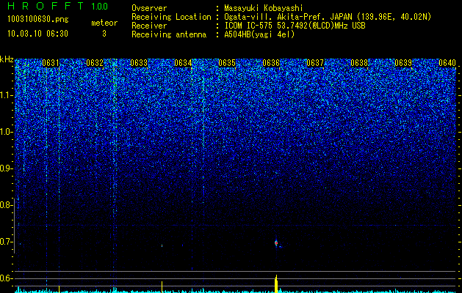Click the Receiving antenna label

click(169, 34)
